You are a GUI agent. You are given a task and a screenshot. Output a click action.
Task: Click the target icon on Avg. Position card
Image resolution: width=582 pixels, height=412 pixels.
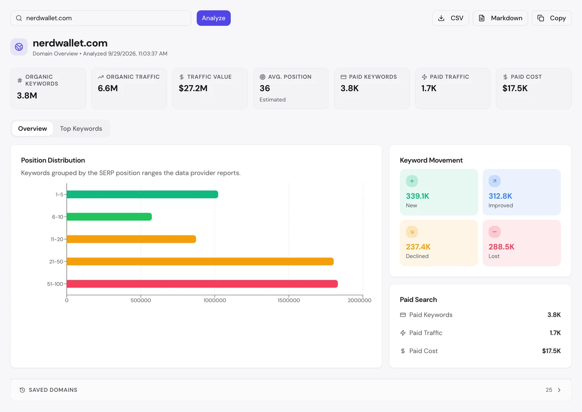[262, 77]
